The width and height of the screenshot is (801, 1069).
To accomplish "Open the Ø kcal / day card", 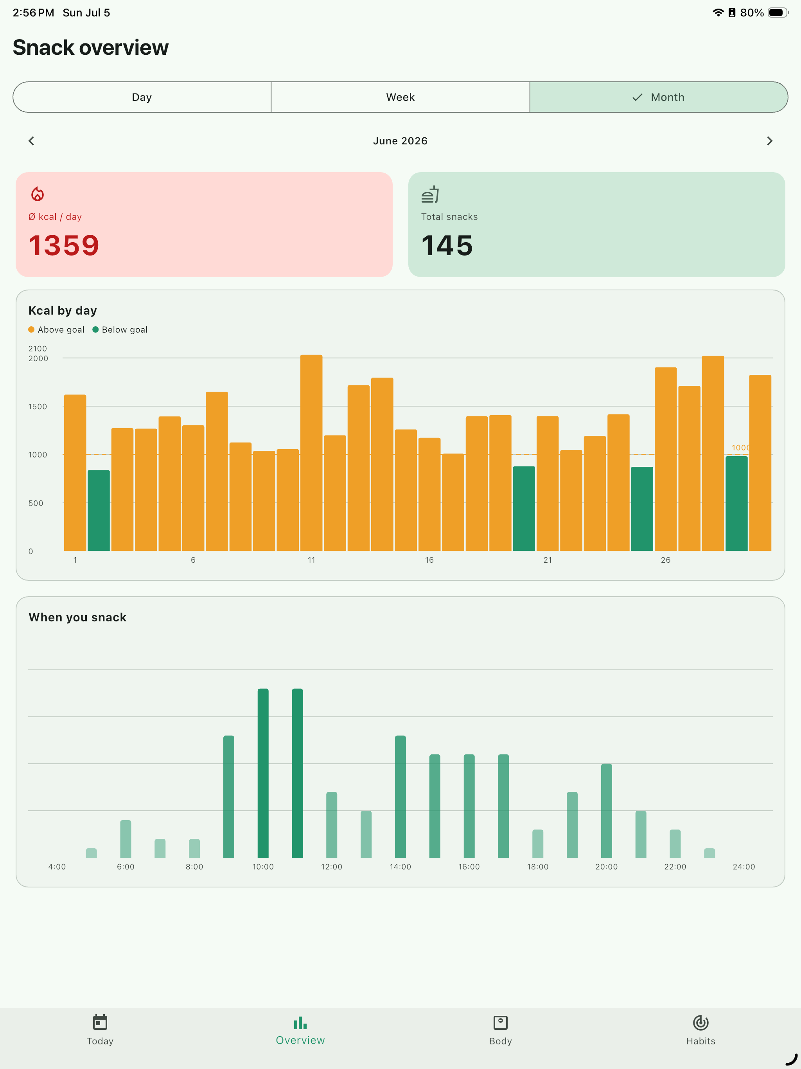I will click(x=204, y=225).
